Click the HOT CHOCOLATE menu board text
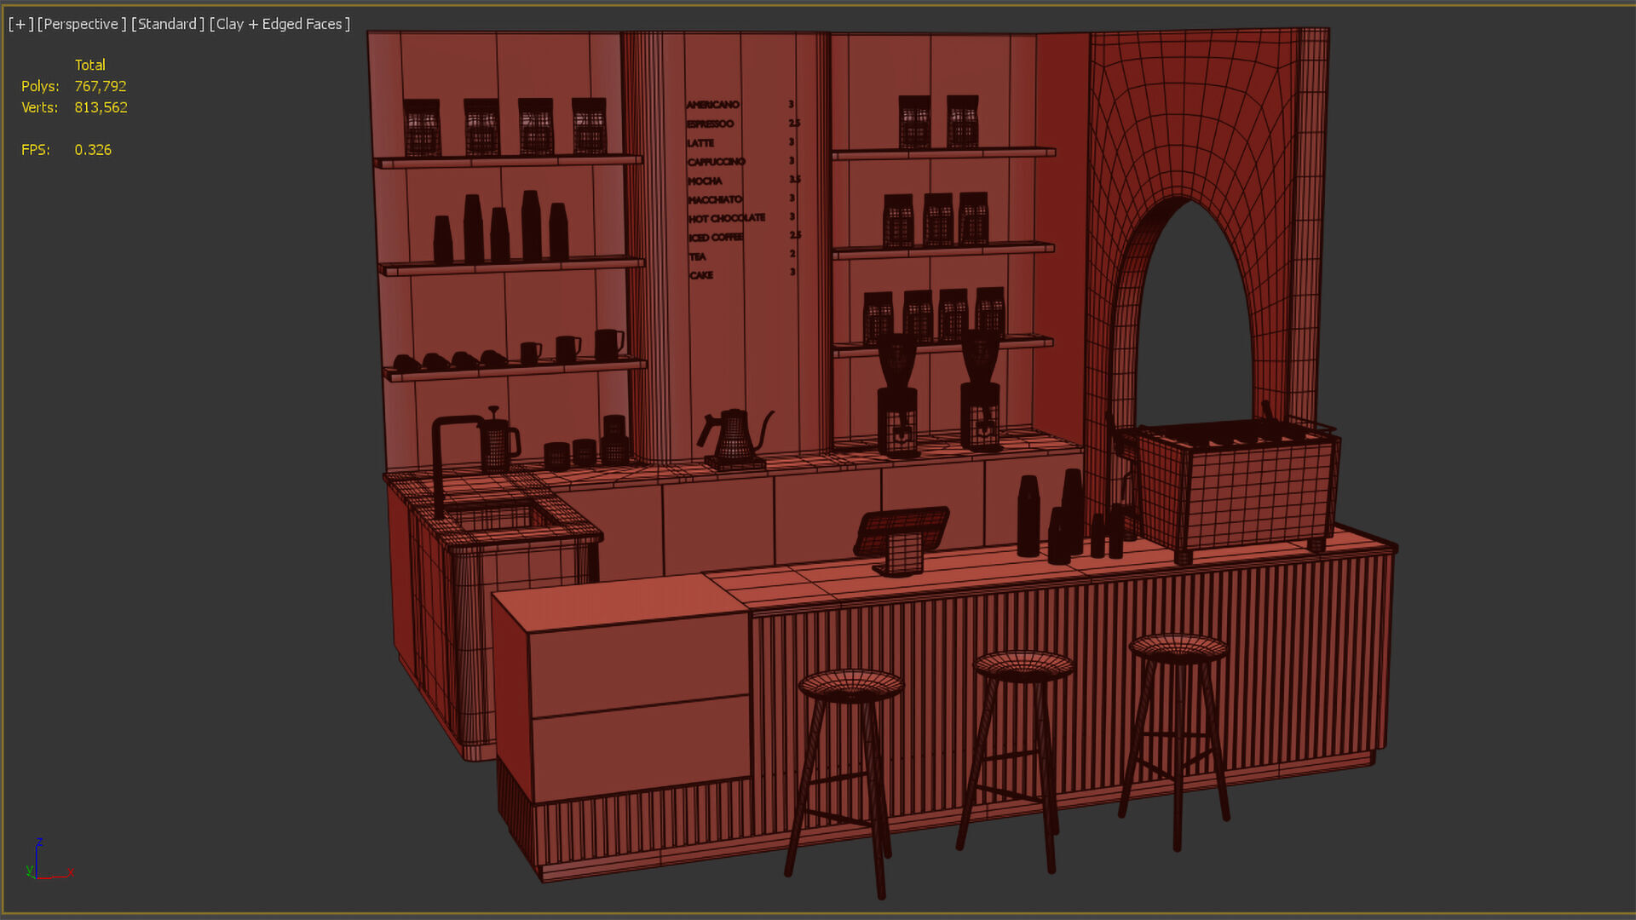The width and height of the screenshot is (1636, 920). click(727, 218)
